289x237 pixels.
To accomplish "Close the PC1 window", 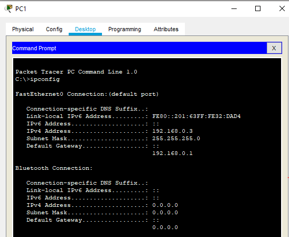I will point(282,8).
